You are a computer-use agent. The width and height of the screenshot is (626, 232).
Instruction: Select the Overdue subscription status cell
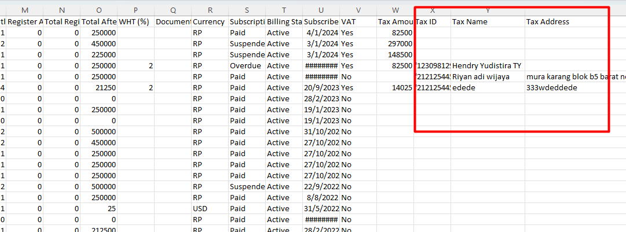click(247, 65)
